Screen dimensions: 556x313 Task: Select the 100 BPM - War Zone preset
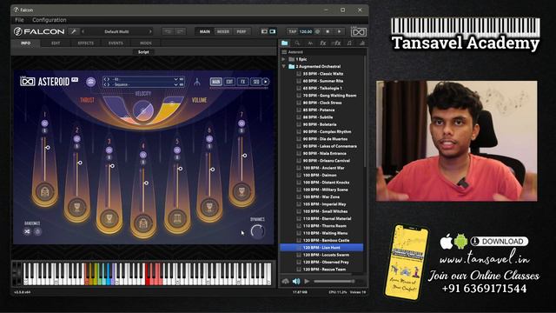point(321,197)
